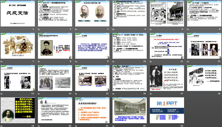222x127 pixels.
Task: Click the animation star icon beneath slide 17
Action: point(150,94)
